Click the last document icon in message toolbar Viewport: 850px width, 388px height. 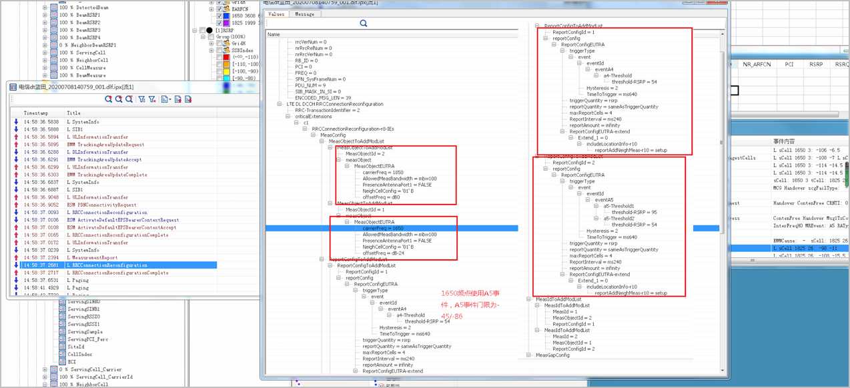(x=189, y=99)
